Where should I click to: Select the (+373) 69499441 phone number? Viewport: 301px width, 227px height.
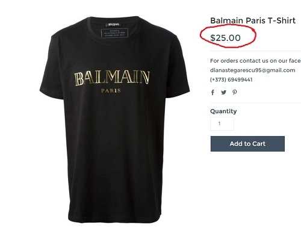click(231, 79)
